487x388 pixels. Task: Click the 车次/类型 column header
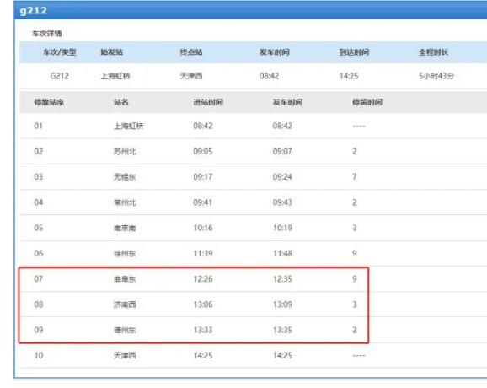[x=60, y=52]
